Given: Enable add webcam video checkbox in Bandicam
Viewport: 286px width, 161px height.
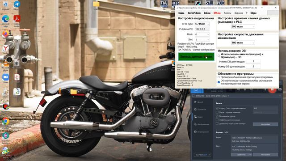Looking at the screenshot, I should coord(217,123).
